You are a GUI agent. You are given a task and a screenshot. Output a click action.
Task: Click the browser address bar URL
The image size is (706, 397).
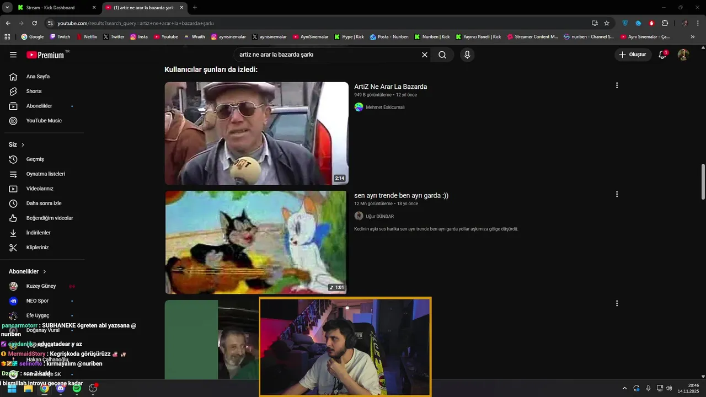[135, 23]
